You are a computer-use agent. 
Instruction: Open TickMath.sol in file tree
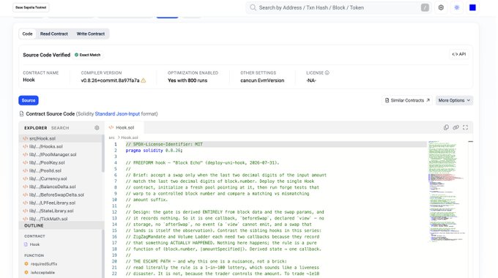[60, 219]
